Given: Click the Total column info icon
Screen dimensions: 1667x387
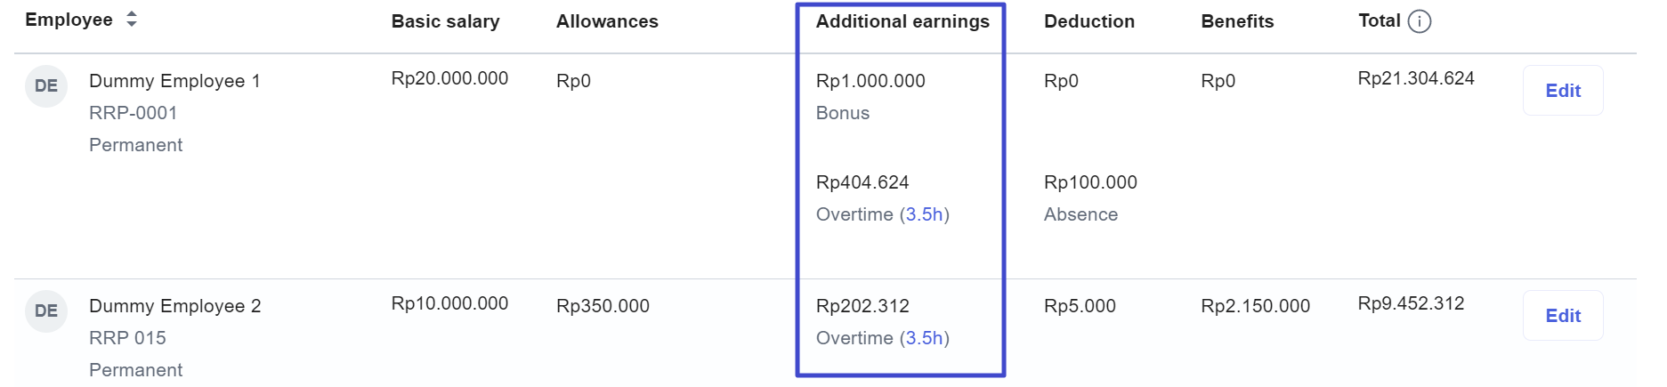Looking at the screenshot, I should 1420,21.
